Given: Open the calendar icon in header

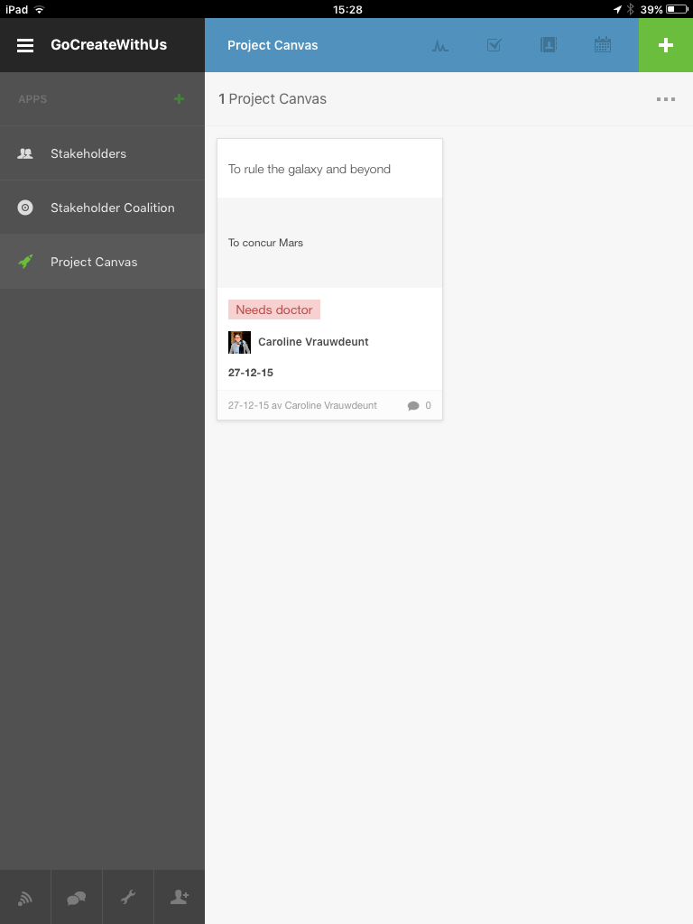Looking at the screenshot, I should (602, 45).
